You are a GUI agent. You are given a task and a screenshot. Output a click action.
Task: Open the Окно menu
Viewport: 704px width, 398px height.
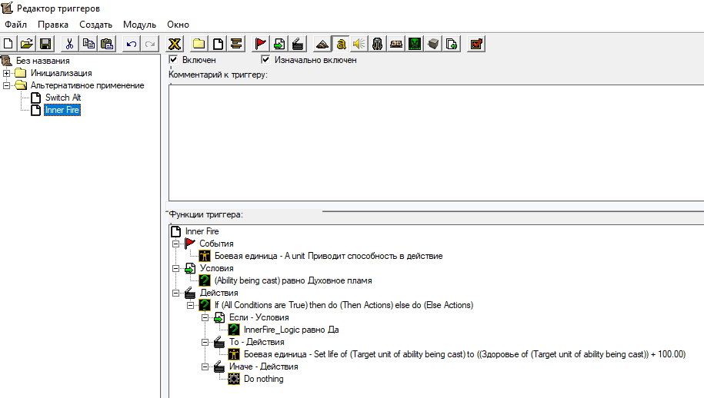point(179,25)
